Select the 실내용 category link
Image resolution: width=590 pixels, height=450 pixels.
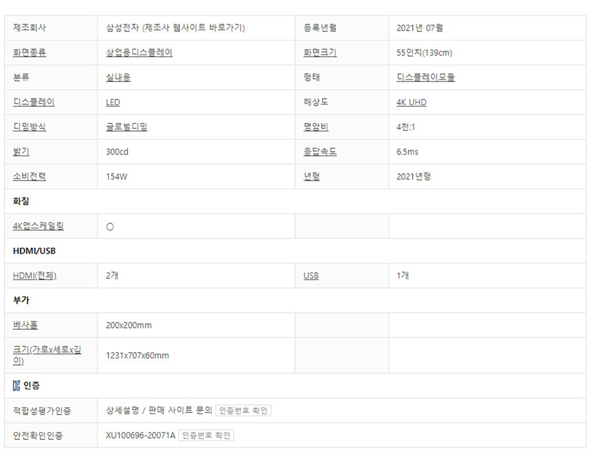118,77
